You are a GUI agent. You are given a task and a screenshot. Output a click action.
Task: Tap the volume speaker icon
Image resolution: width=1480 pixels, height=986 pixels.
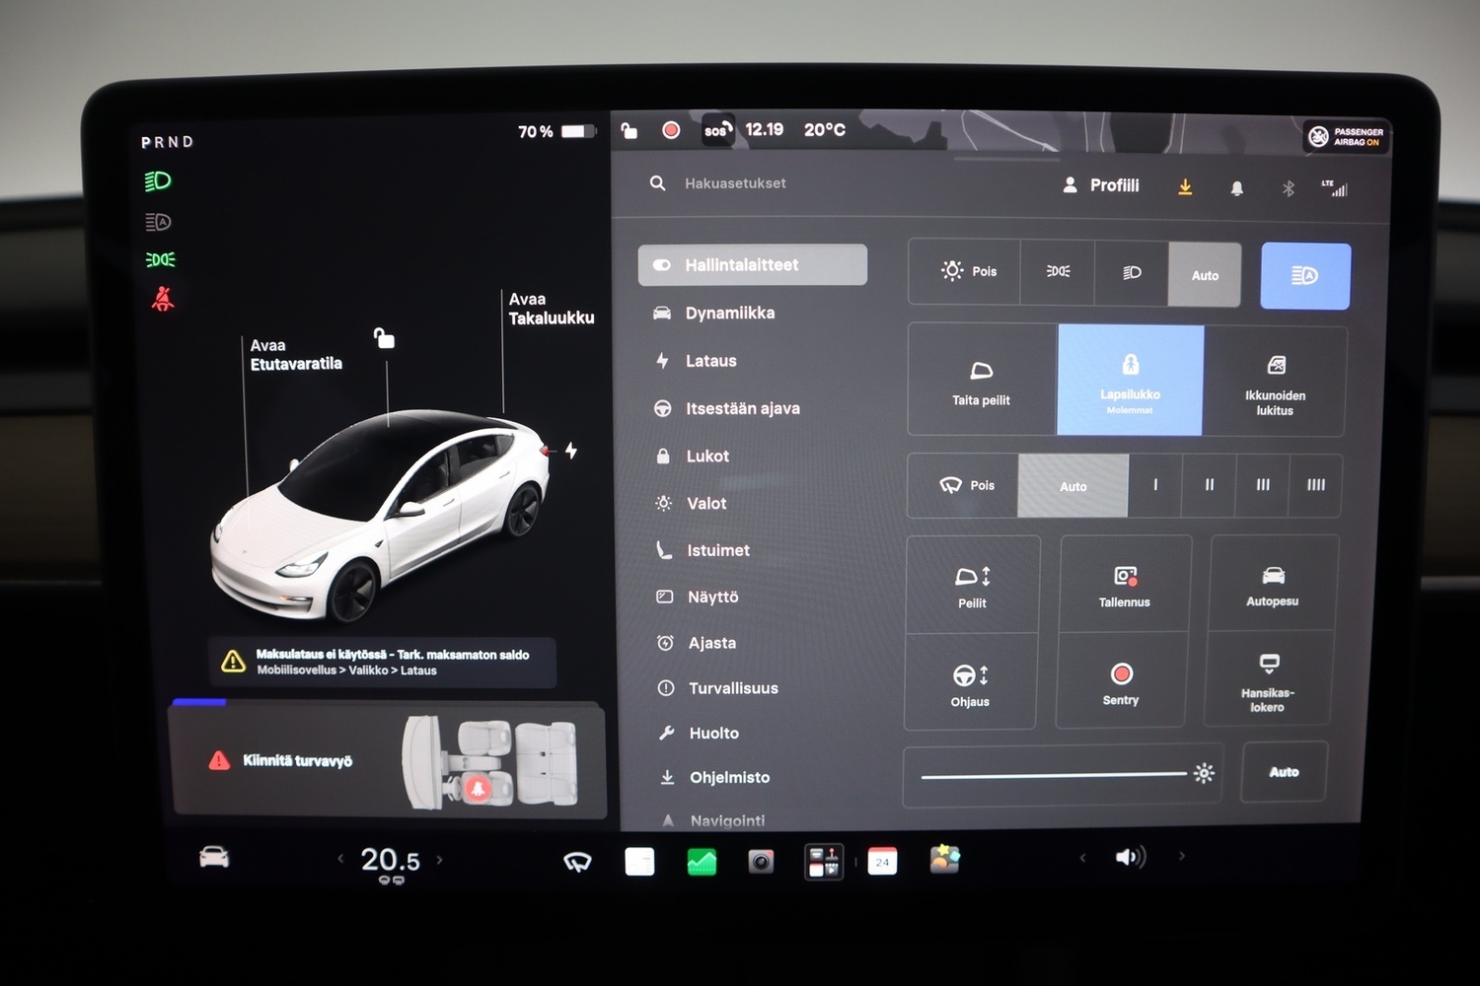point(1130,857)
